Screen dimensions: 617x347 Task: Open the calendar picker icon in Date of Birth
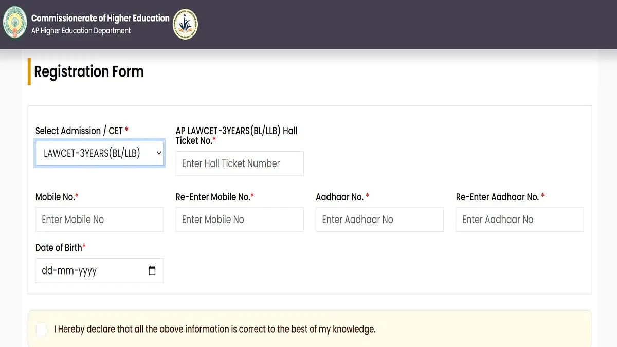coord(152,270)
